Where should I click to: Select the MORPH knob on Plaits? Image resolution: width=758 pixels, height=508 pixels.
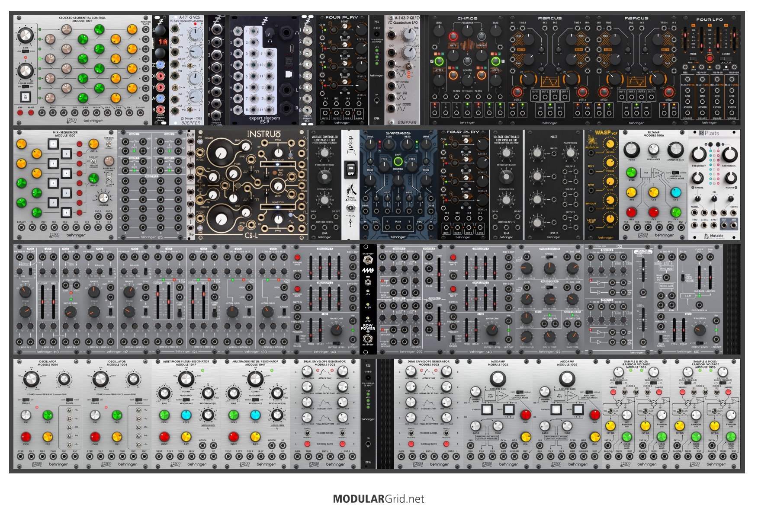pos(731,178)
